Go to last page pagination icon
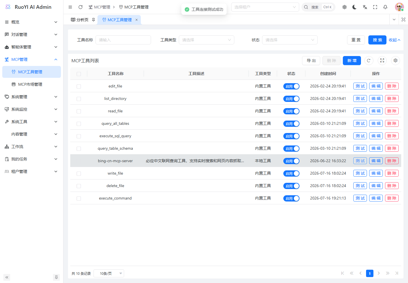 397,273
